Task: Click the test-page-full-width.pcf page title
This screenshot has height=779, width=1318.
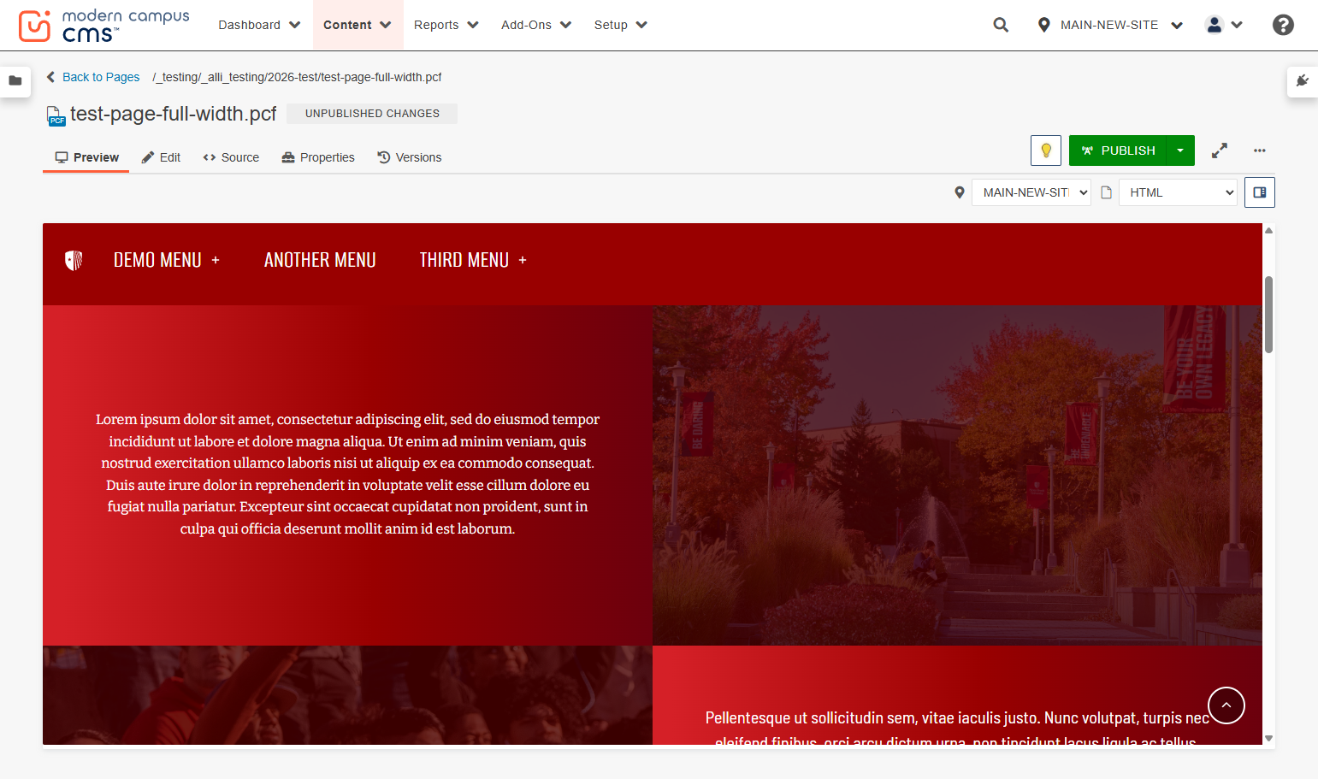Action: coord(173,114)
